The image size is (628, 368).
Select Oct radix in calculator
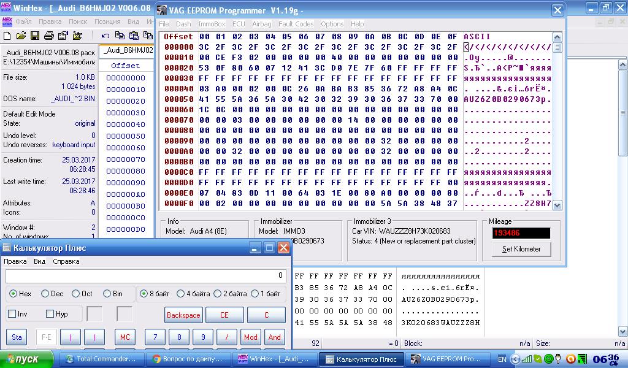point(75,294)
